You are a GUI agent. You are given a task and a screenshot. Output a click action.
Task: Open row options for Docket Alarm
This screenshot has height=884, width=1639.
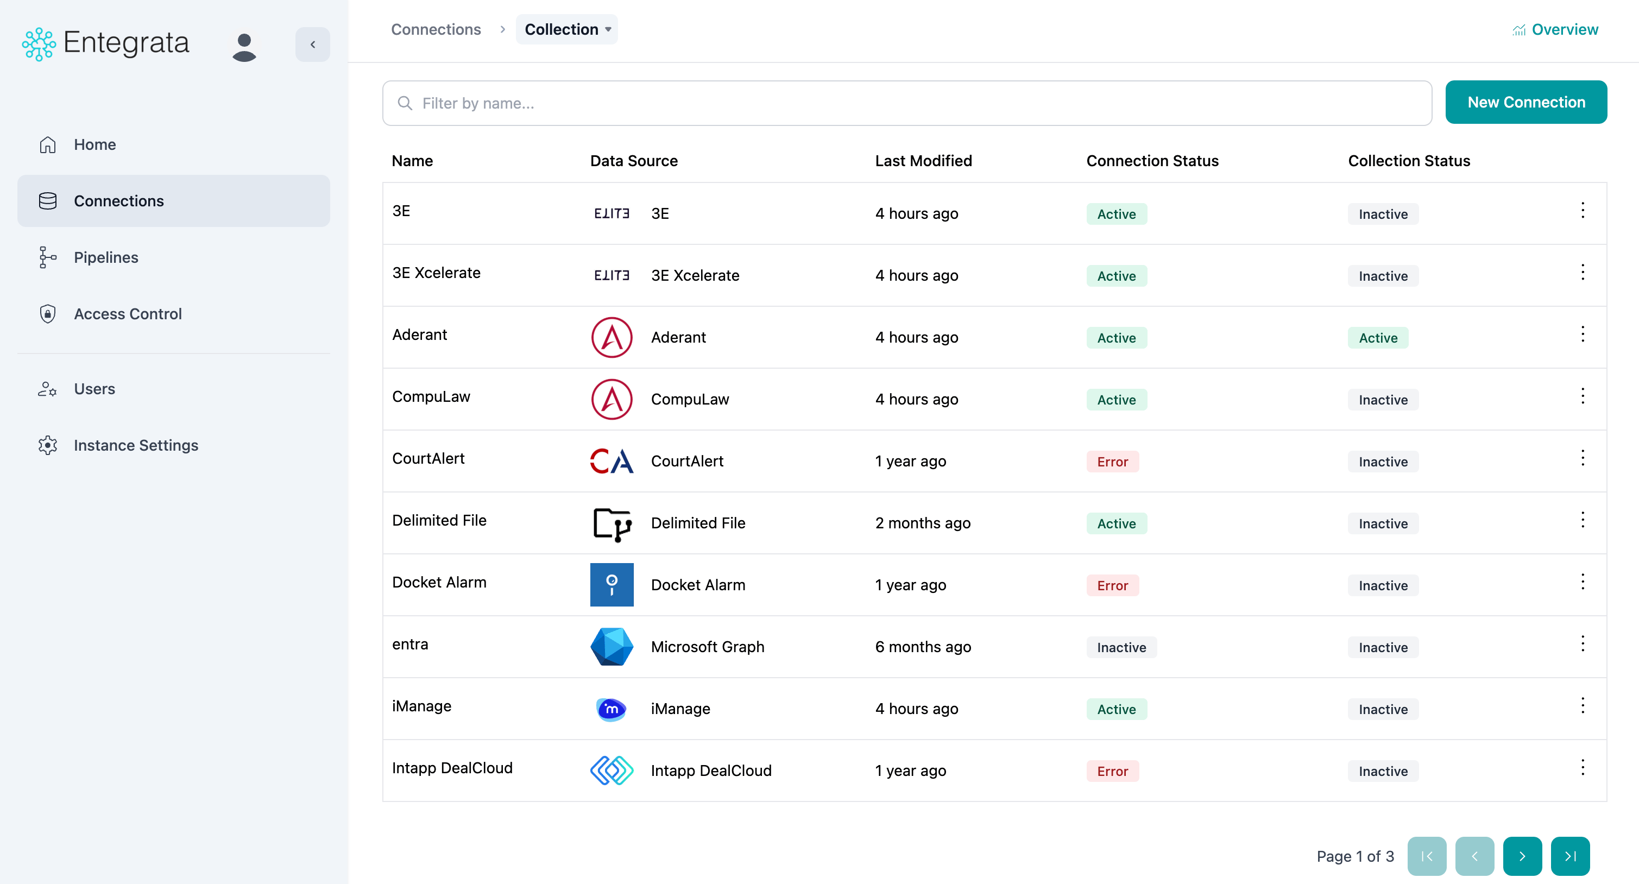coord(1583,582)
